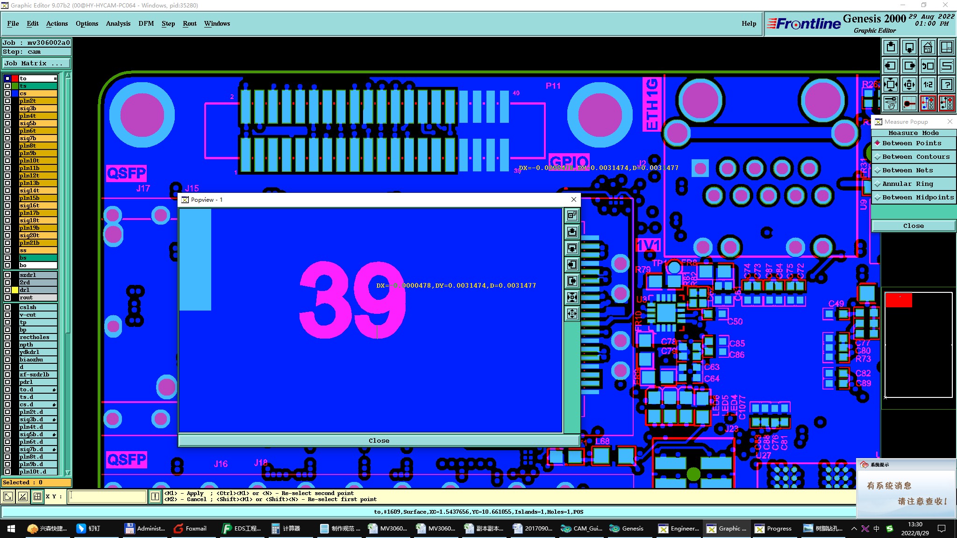Open the Job Matrix button
Image resolution: width=957 pixels, height=538 pixels.
click(36, 64)
